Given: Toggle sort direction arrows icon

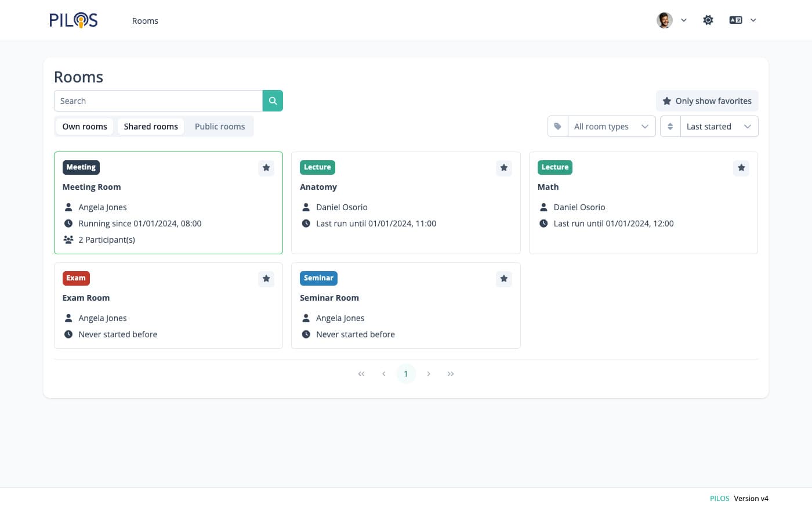Looking at the screenshot, I should coord(670,127).
